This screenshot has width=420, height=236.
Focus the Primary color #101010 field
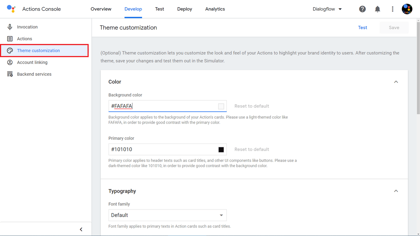tap(167, 149)
